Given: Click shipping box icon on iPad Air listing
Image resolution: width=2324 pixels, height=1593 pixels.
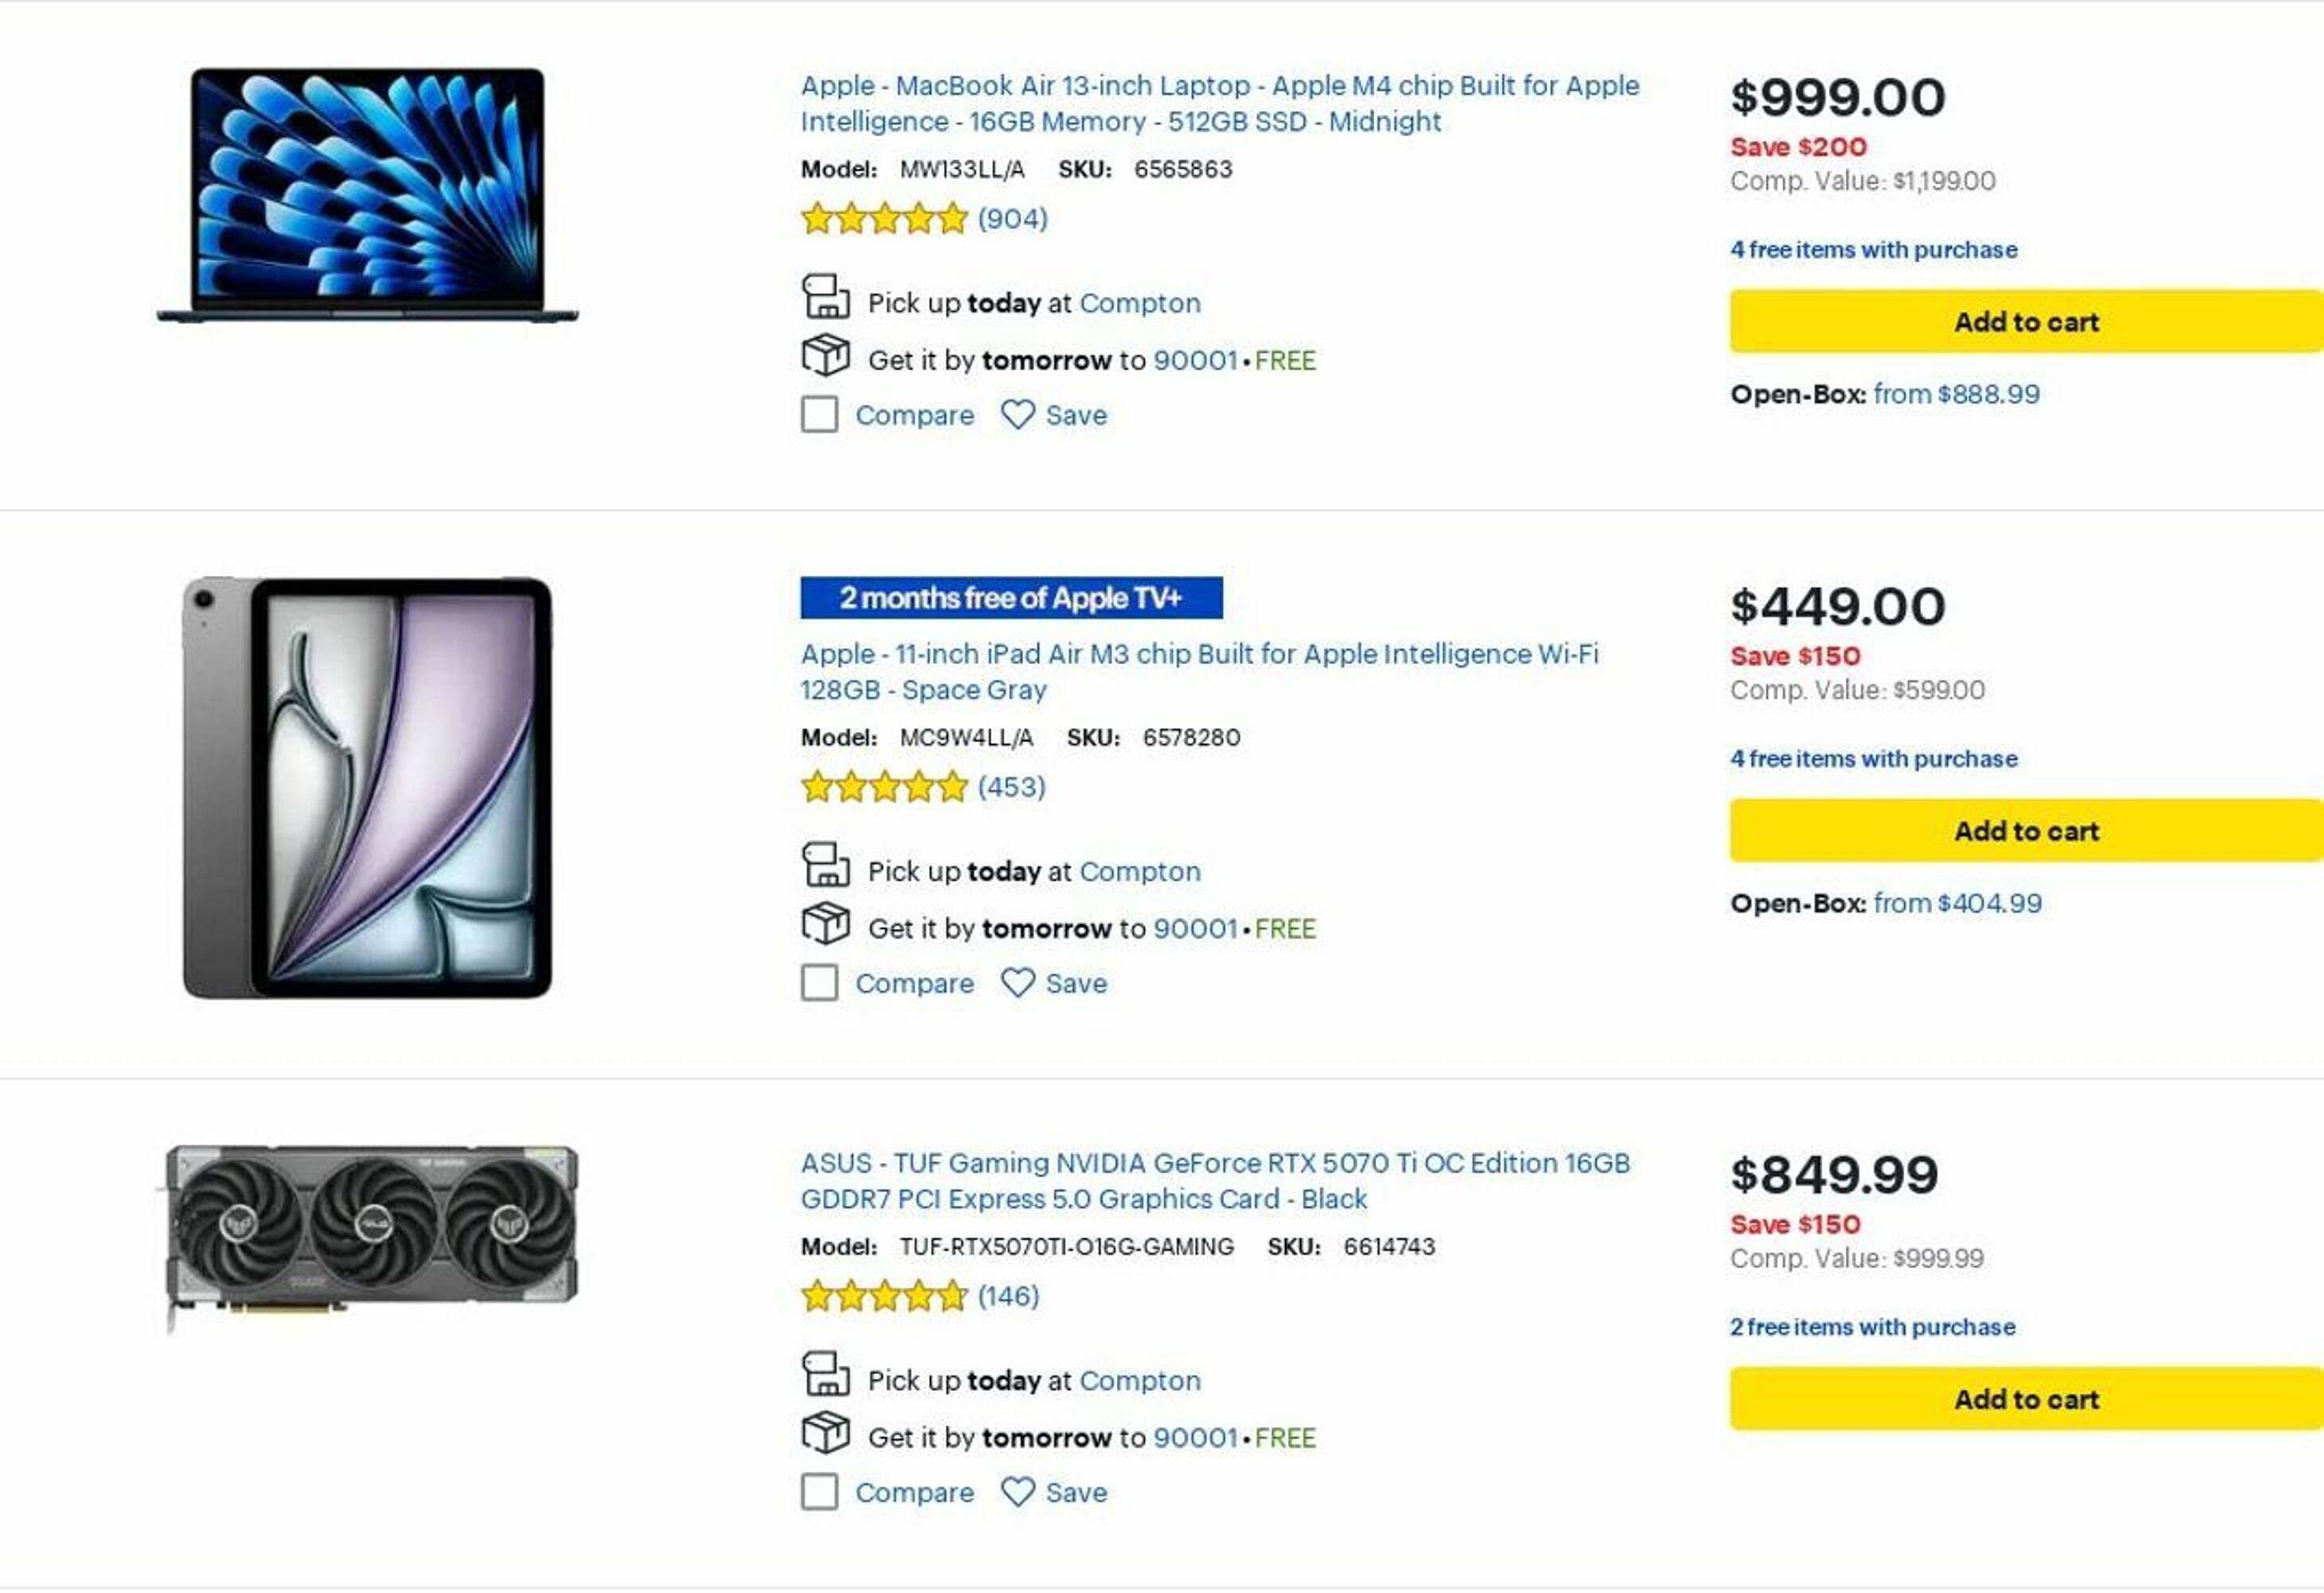Looking at the screenshot, I should (x=825, y=924).
